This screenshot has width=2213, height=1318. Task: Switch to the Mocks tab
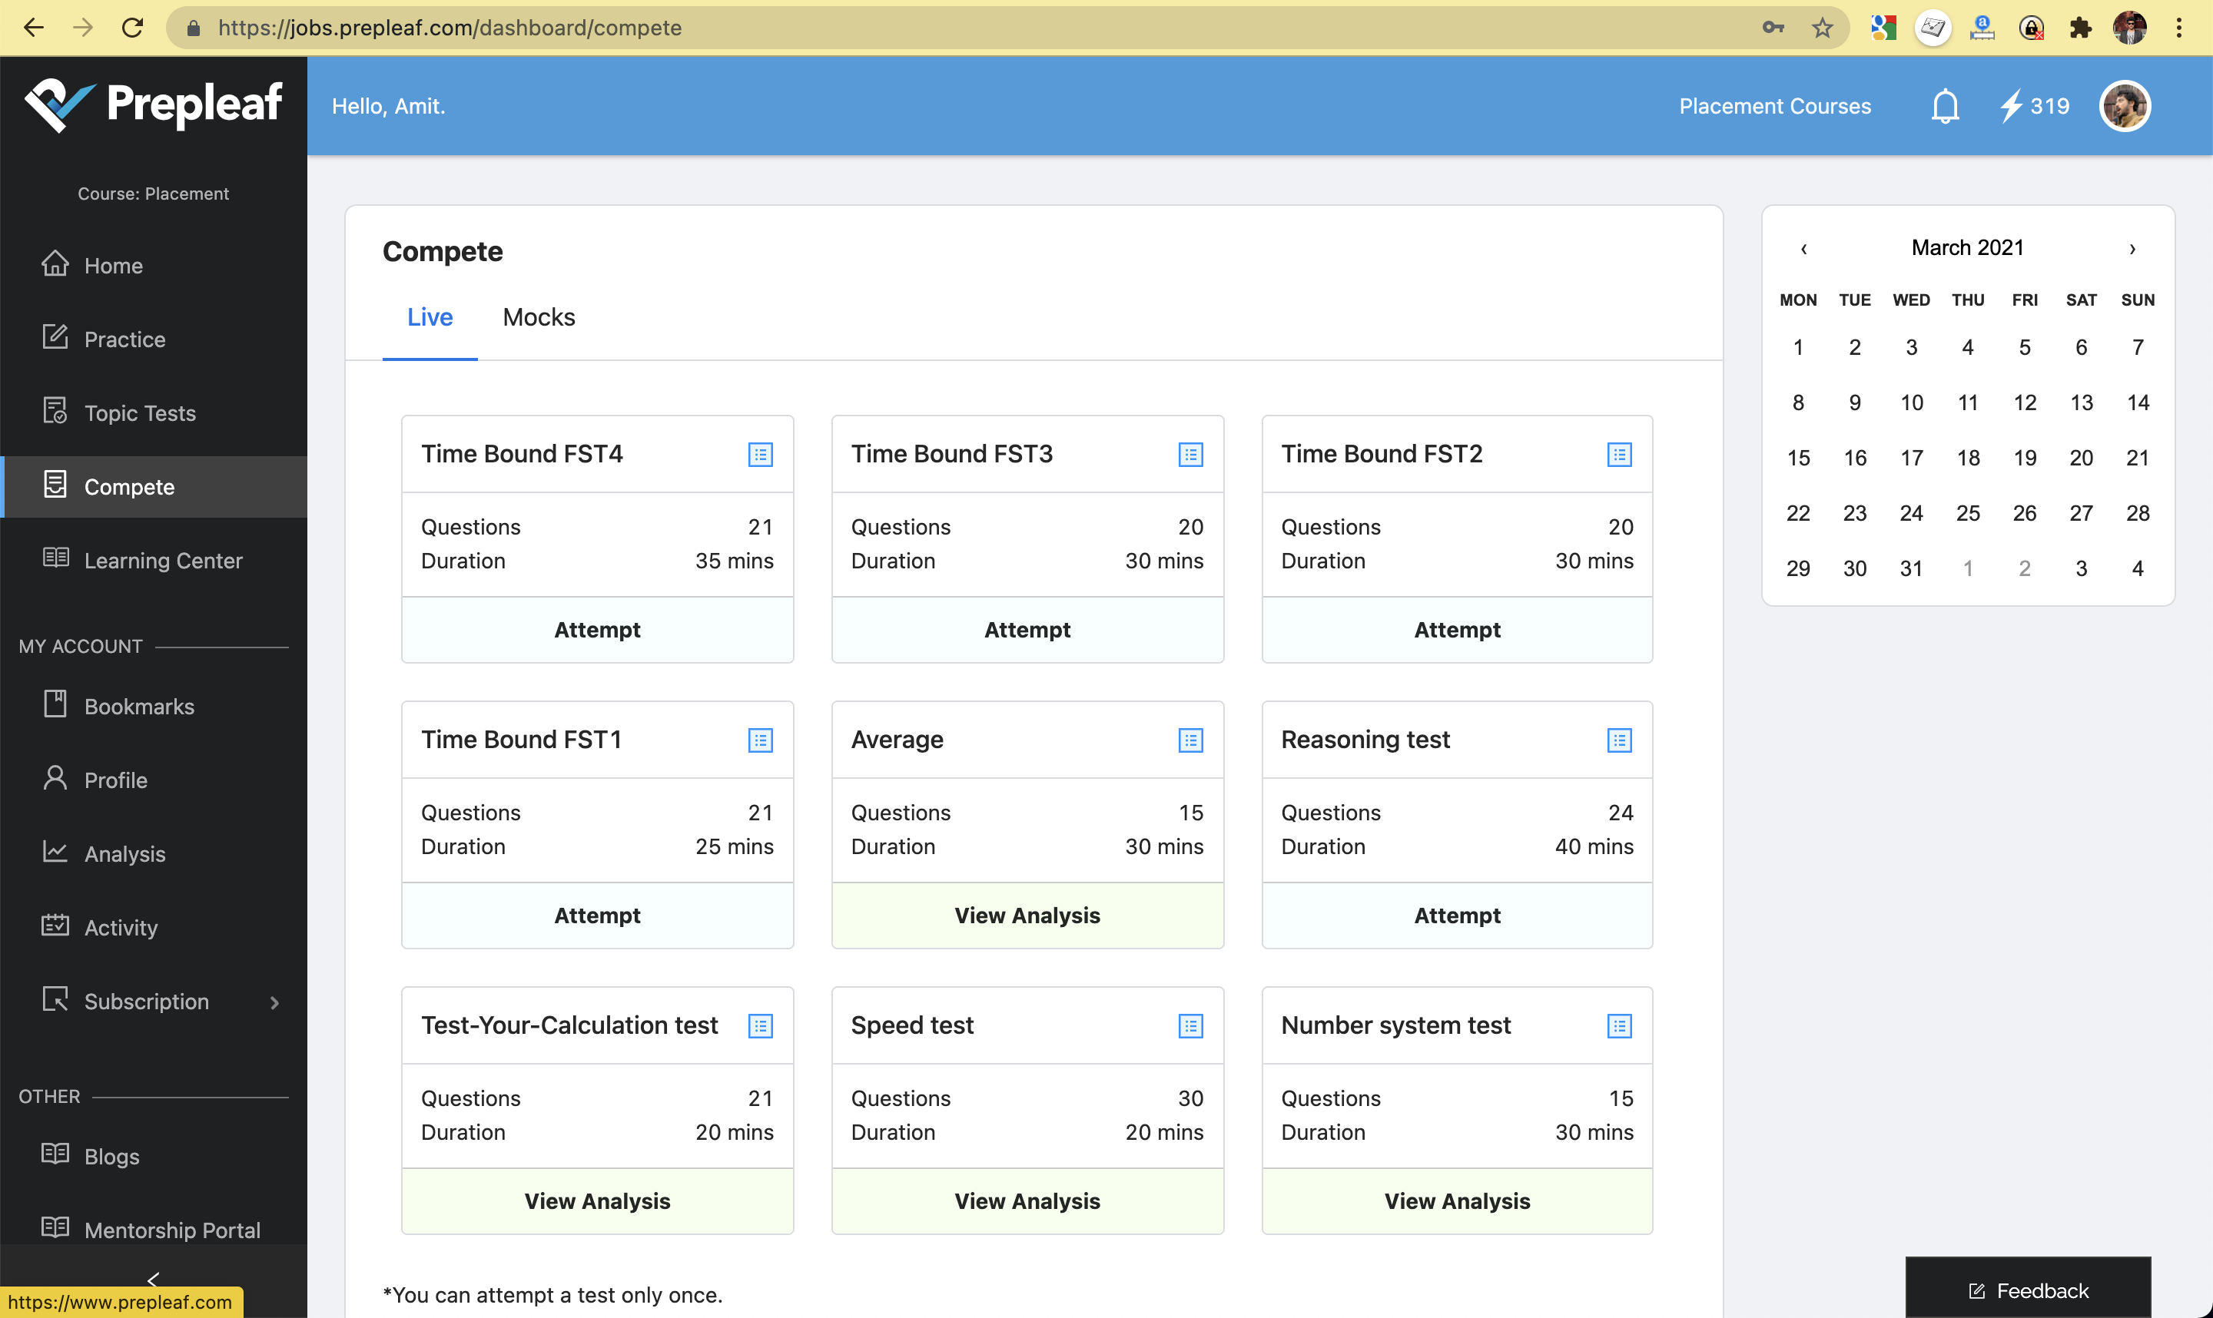539,317
